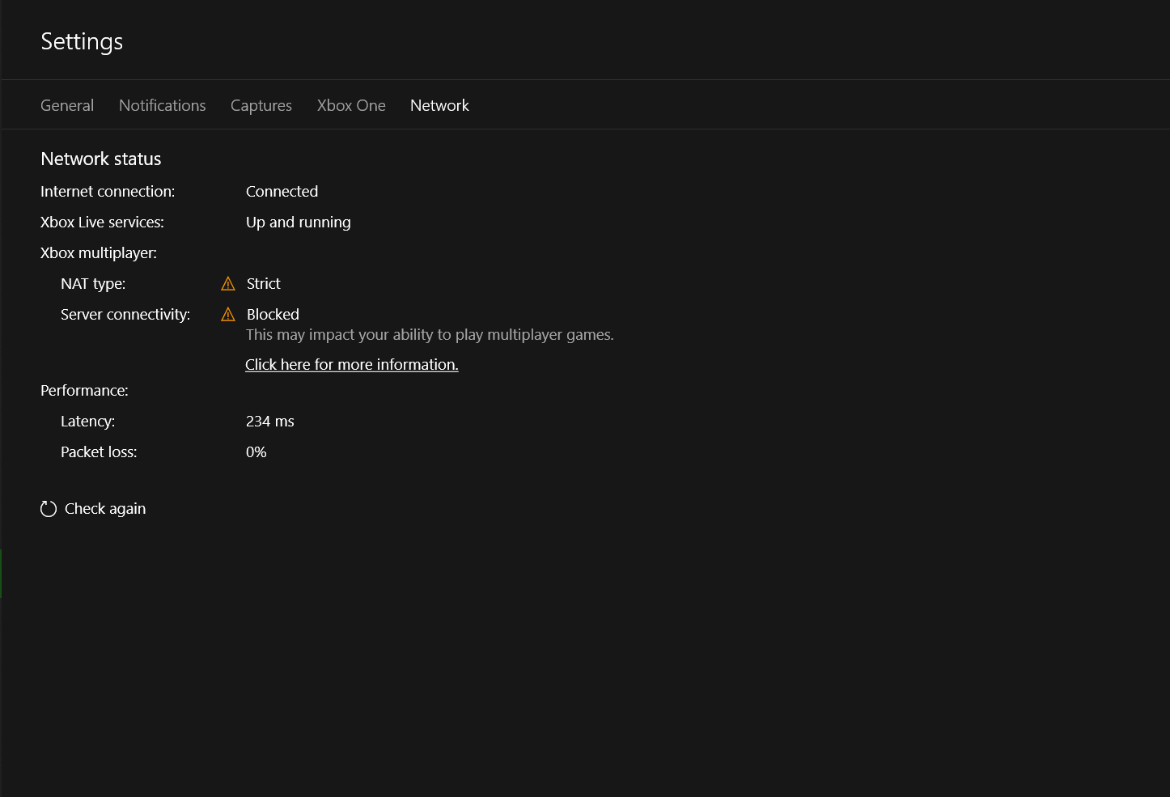Click the 234 ms latency value
Screen dimensions: 1170x797
270,422
